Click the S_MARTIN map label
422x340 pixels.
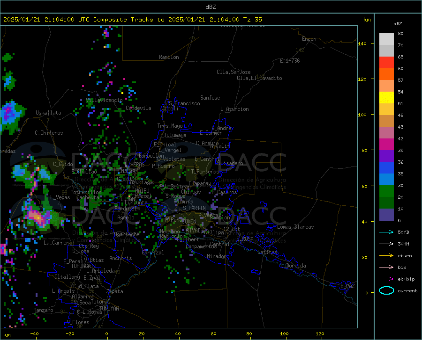pos(194,208)
